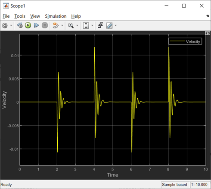Click Scale Axes Limits icon

pyautogui.click(x=86, y=25)
